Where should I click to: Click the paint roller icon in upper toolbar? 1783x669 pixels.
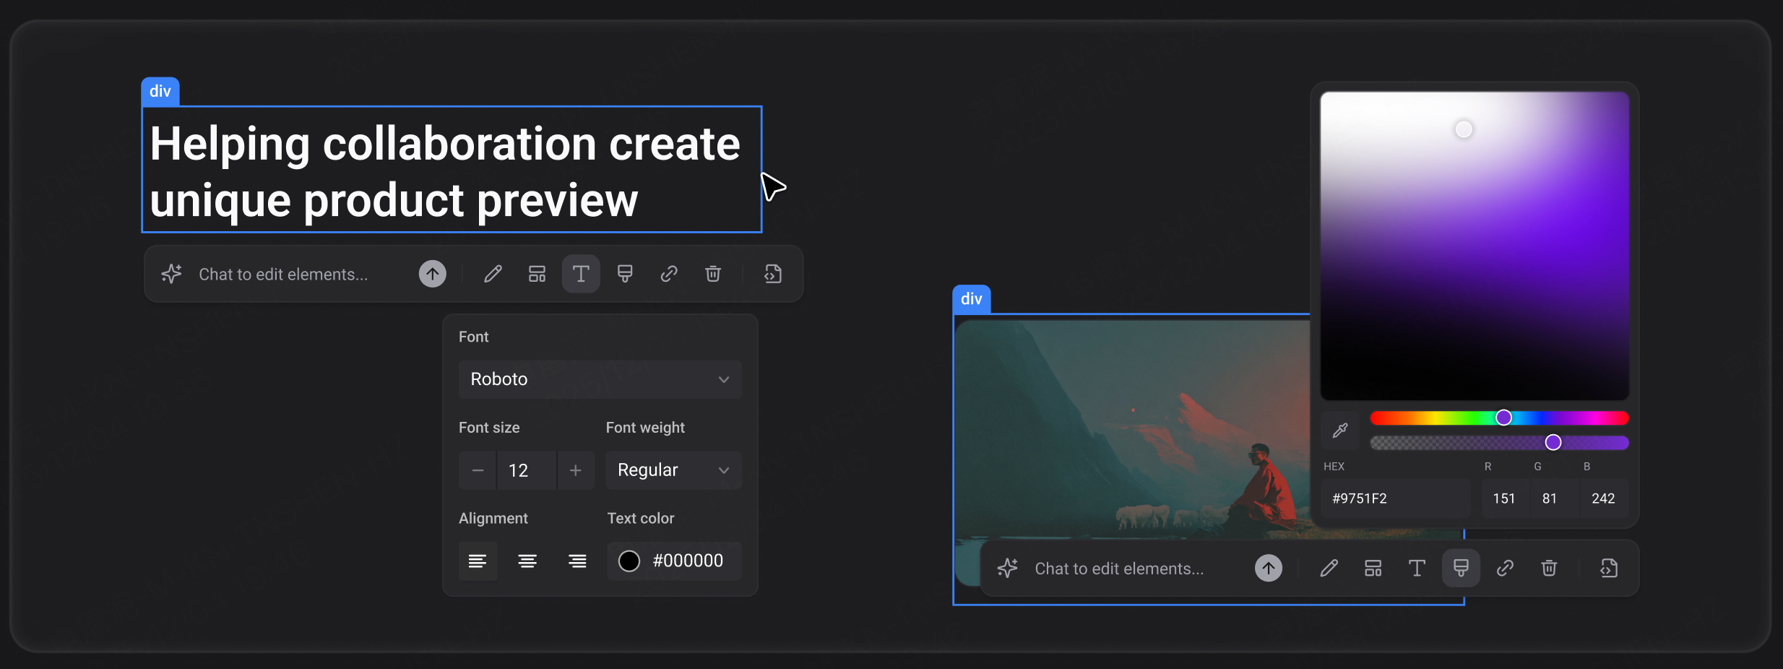coord(625,274)
